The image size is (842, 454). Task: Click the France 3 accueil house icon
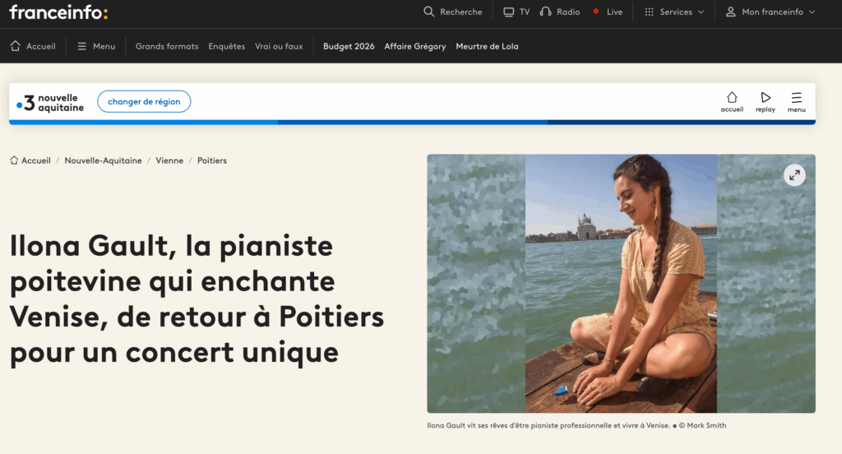(x=732, y=97)
